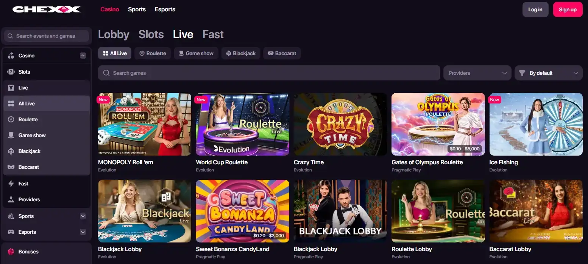The height and width of the screenshot is (264, 588).
Task: Open Roulette via its sidebar icon
Action: (11, 119)
